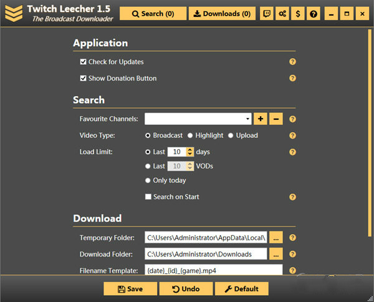Screen dimensions: 374x302
Task: Select Last days load limit option
Action: pyautogui.click(x=148, y=152)
